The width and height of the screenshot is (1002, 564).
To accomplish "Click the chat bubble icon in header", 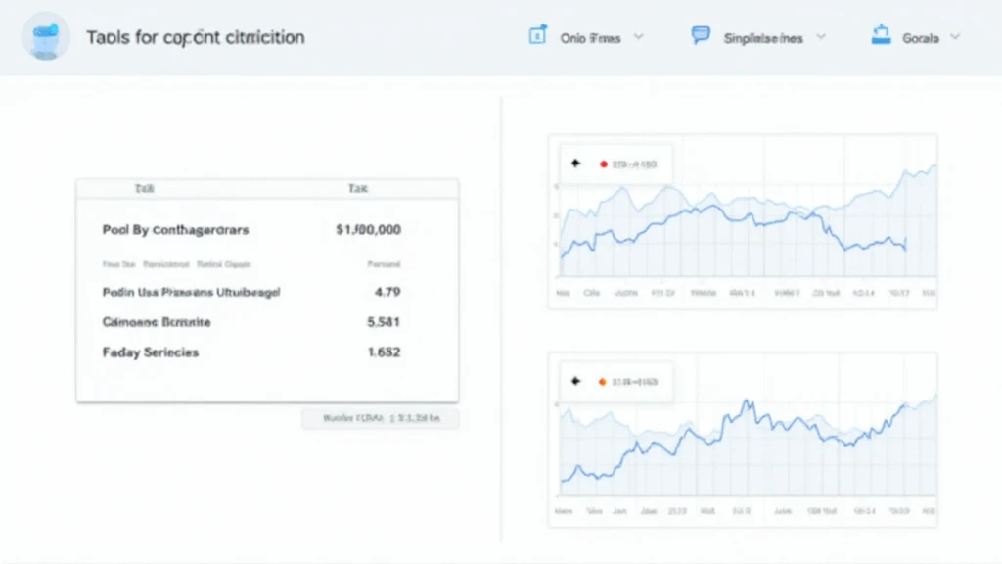I will pos(700,36).
